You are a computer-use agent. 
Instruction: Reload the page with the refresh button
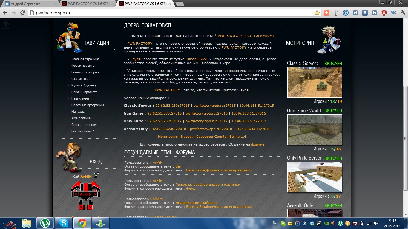pos(22,13)
